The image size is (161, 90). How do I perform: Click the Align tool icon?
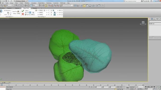click(78, 5)
